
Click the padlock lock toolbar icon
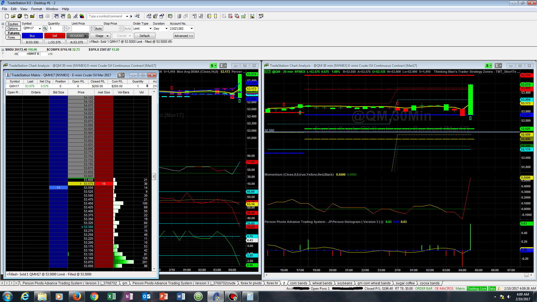click(69, 16)
